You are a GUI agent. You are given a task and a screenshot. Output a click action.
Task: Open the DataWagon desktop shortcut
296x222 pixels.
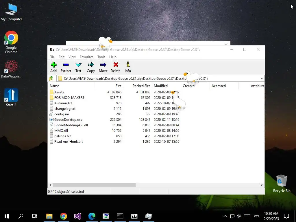[11, 69]
